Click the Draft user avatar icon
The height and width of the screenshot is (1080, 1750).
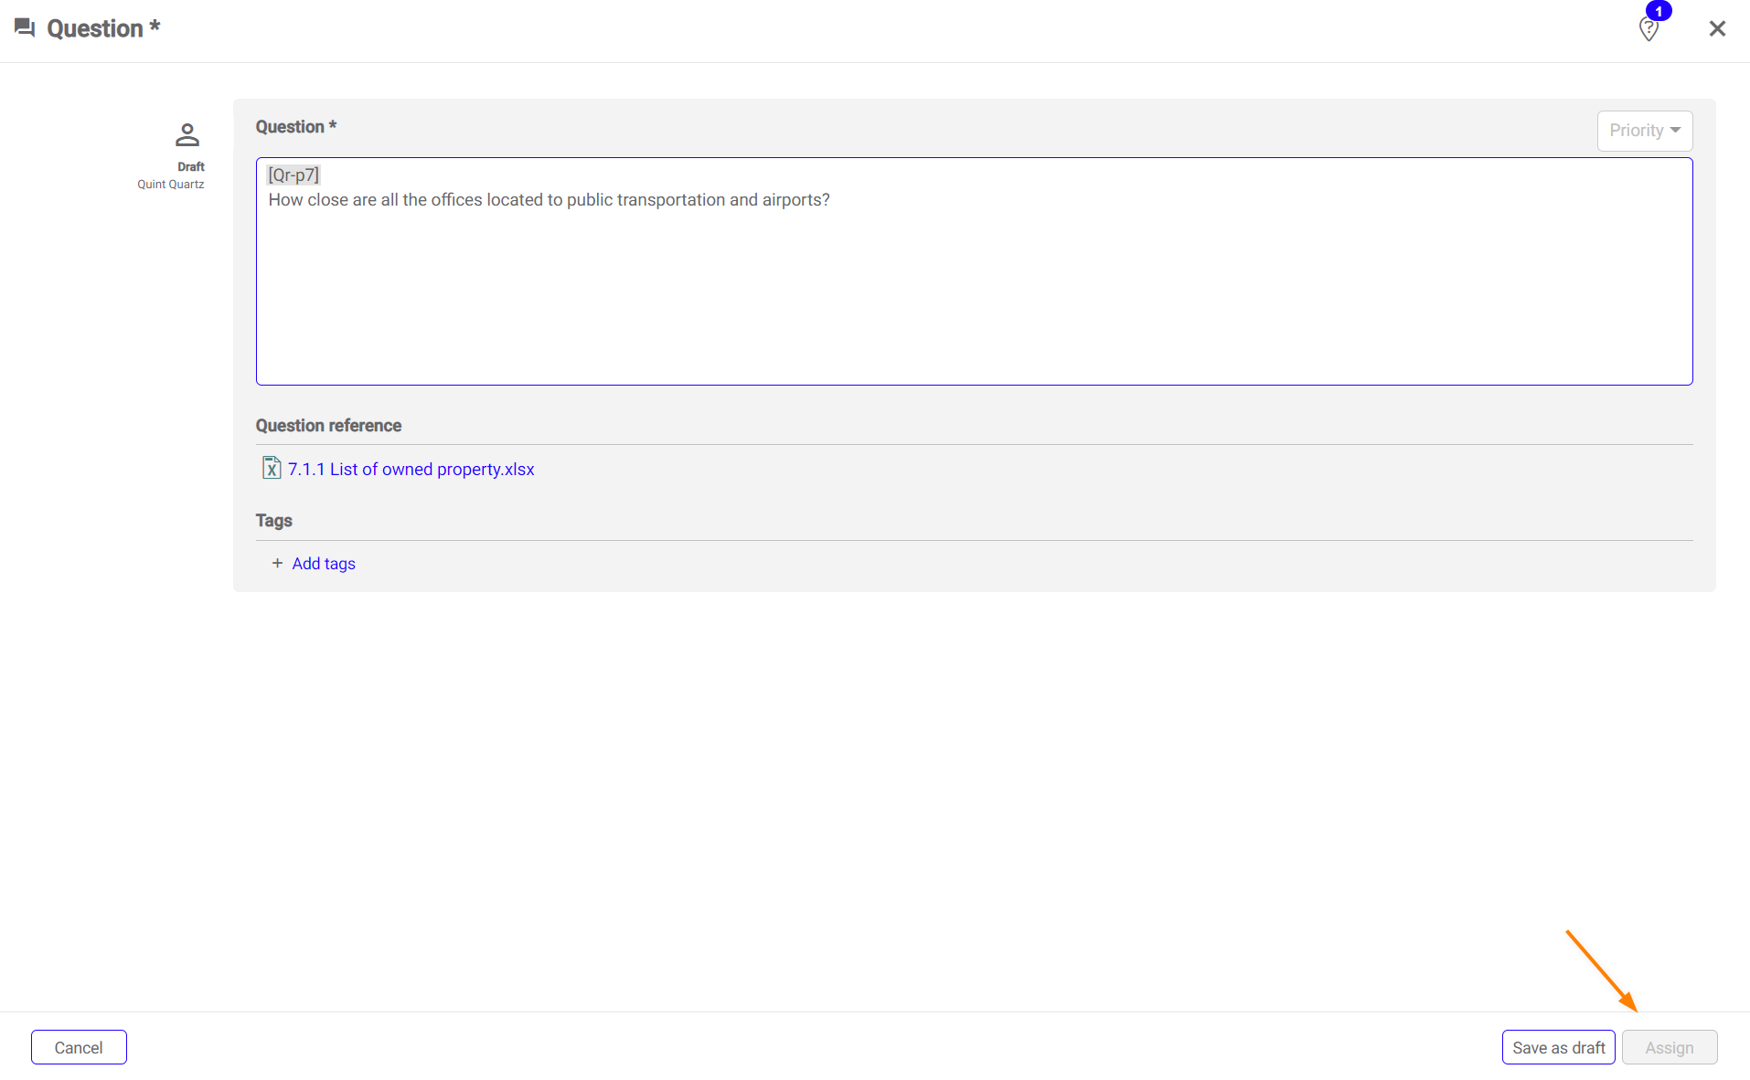click(x=187, y=135)
